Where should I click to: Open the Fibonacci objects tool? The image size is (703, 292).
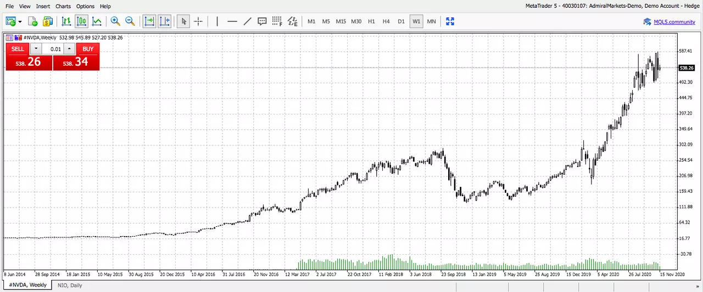(x=277, y=21)
